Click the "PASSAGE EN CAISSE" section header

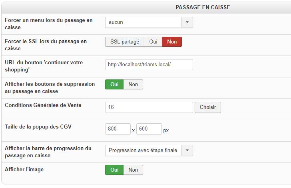point(203,7)
